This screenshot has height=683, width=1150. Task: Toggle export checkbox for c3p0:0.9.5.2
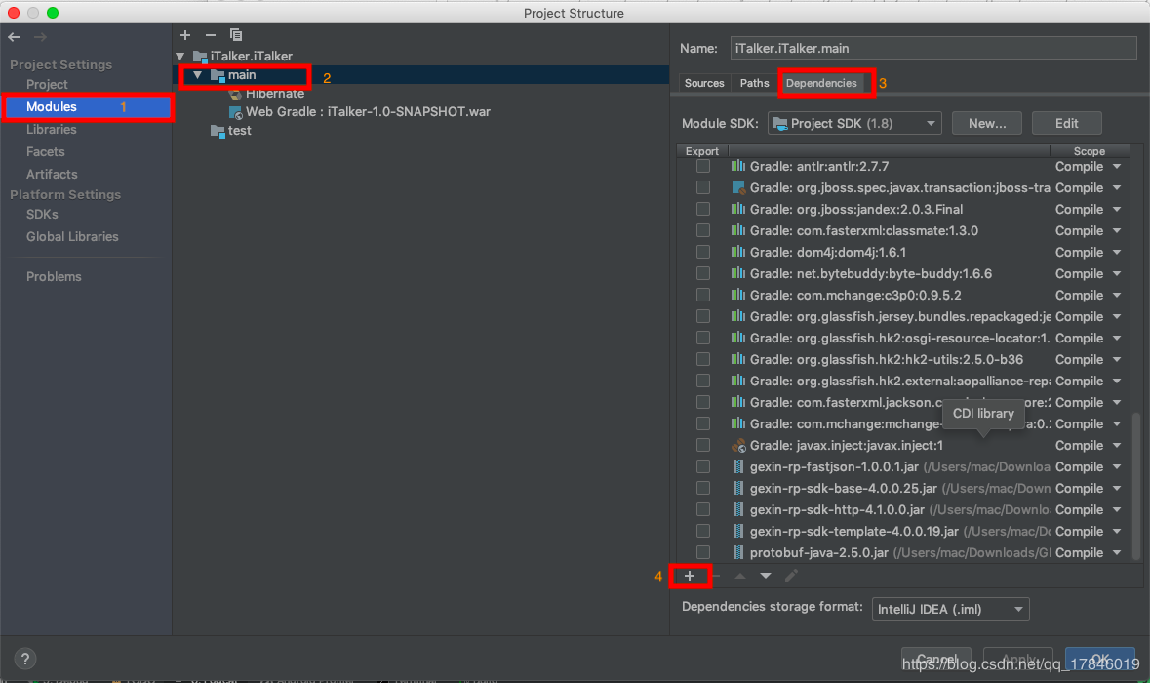702,295
